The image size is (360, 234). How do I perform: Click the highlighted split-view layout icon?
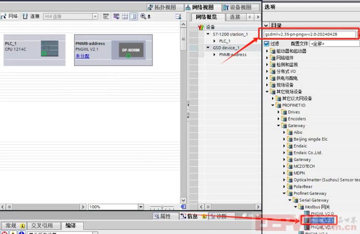pos(133,16)
